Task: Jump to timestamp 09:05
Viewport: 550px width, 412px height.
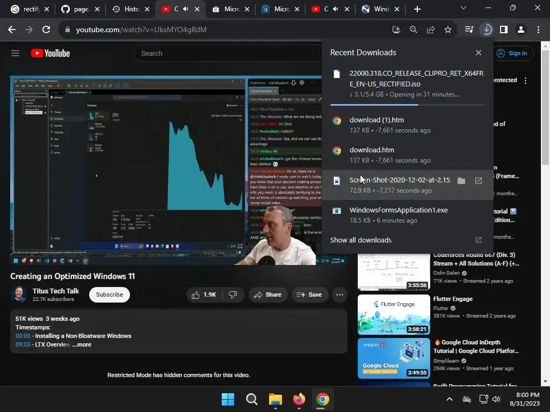Action: pyautogui.click(x=23, y=345)
